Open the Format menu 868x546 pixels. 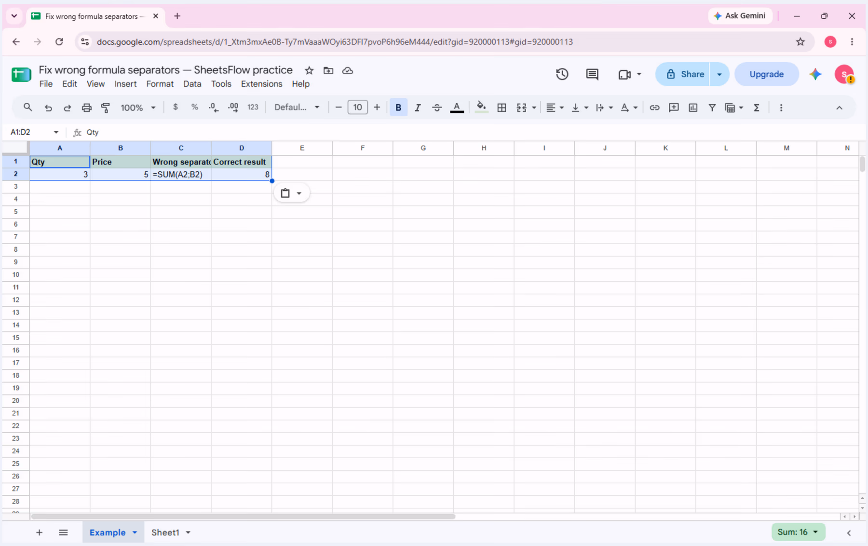[160, 84]
